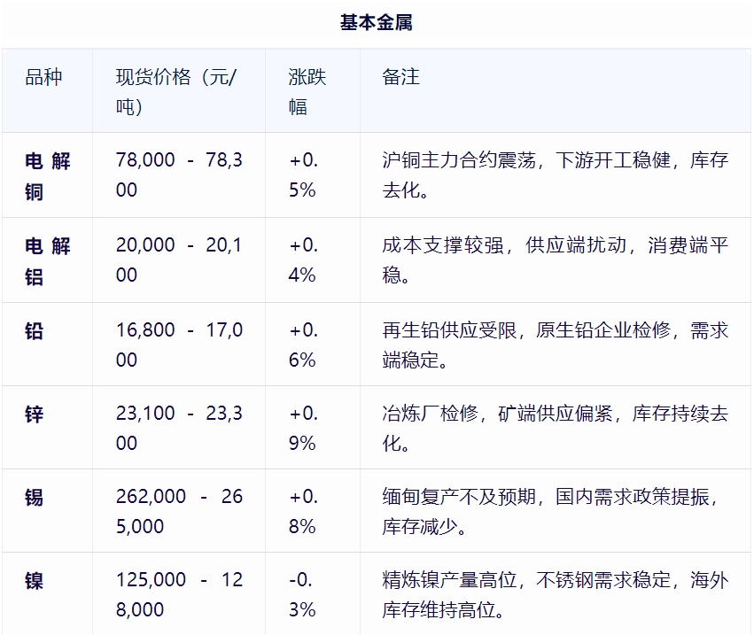The width and height of the screenshot is (754, 635).
Task: Select the 品种 column header
Action: click(x=43, y=77)
